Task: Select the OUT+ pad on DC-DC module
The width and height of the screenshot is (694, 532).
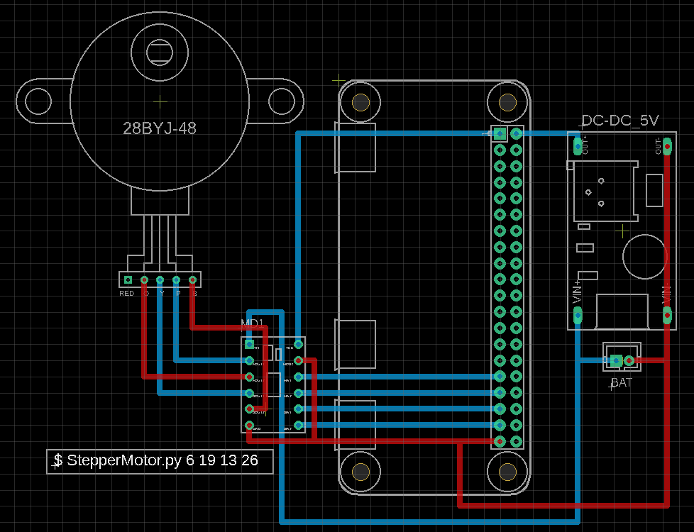Action: 578,146
